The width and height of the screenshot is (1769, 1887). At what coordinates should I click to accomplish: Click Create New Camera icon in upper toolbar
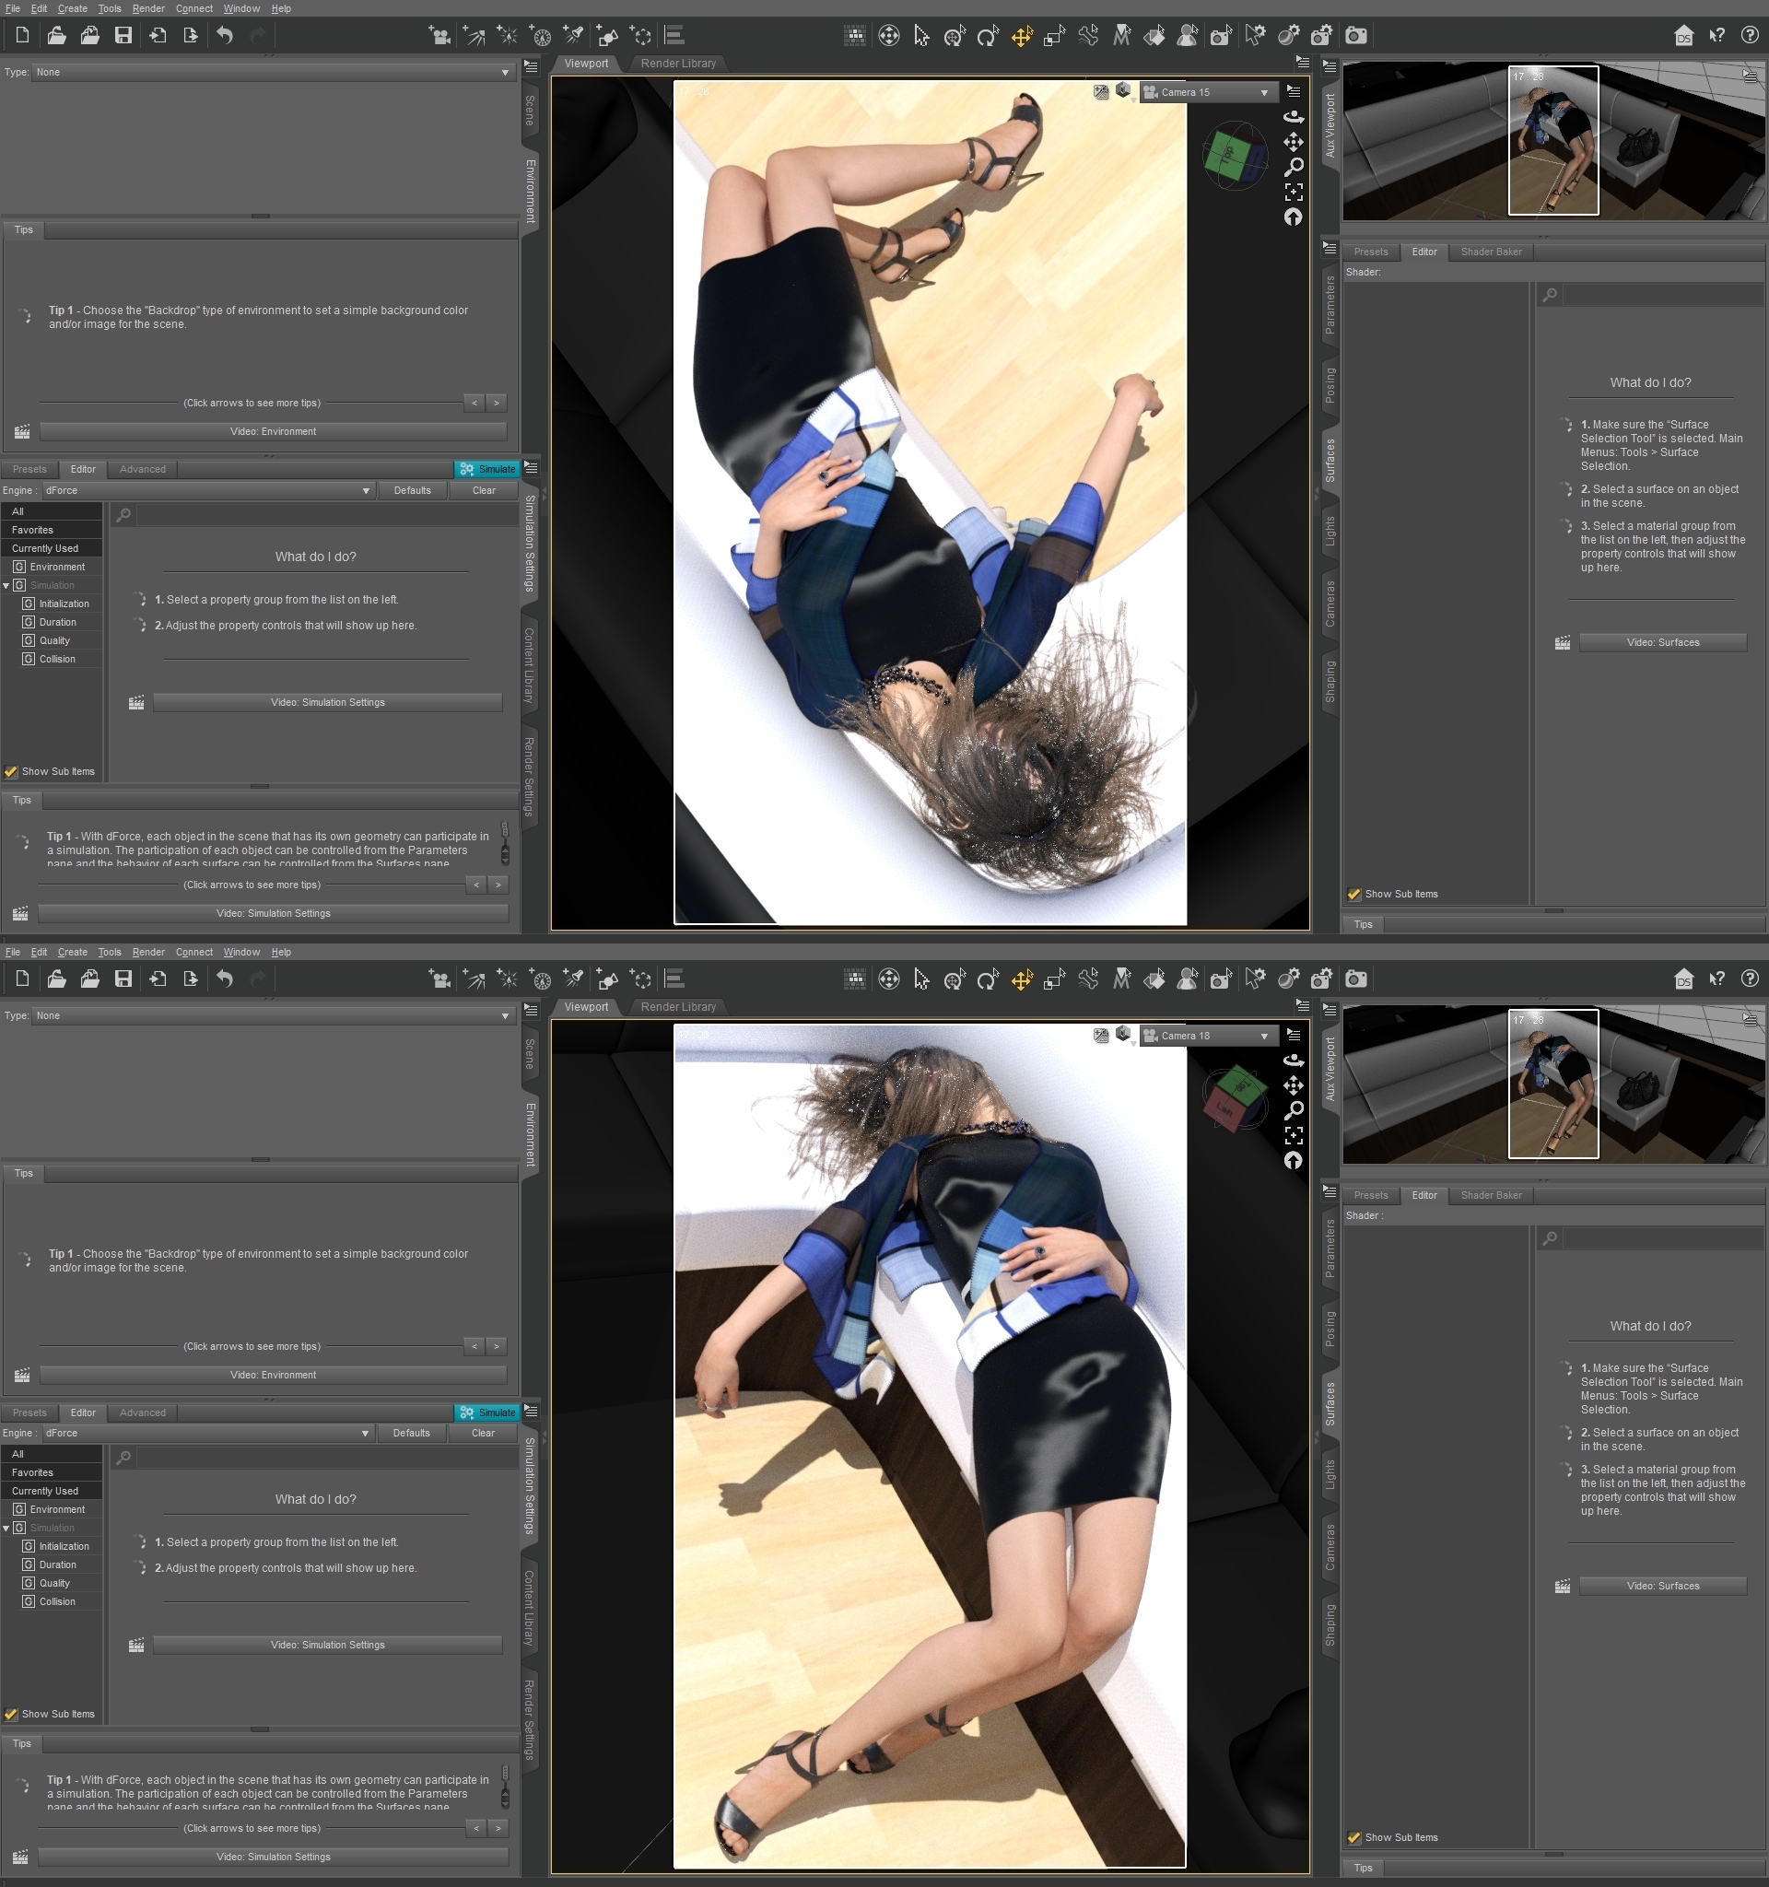pyautogui.click(x=439, y=36)
